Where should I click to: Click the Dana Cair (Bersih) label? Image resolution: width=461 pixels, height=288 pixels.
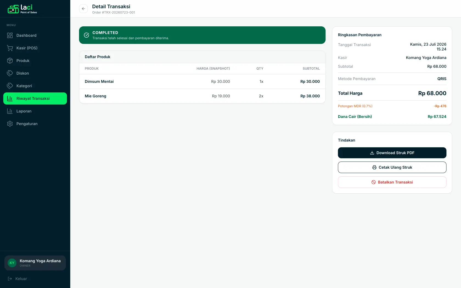click(355, 117)
